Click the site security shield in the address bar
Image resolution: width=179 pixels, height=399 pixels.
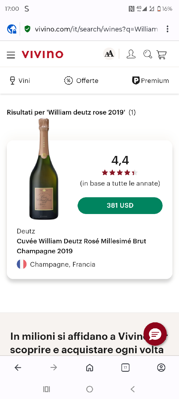click(27, 29)
